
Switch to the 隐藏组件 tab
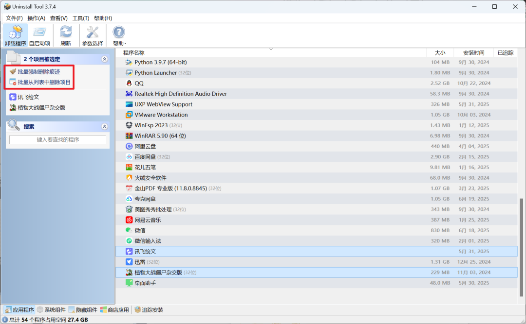click(x=83, y=310)
